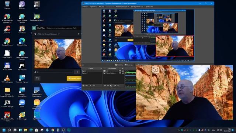236x133 pixels.
Task: Adjust the XSplit VCam blur slider
Action: 55,72
